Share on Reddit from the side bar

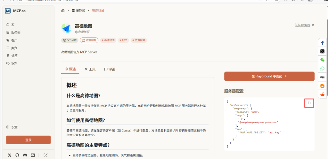[x=322, y=94]
